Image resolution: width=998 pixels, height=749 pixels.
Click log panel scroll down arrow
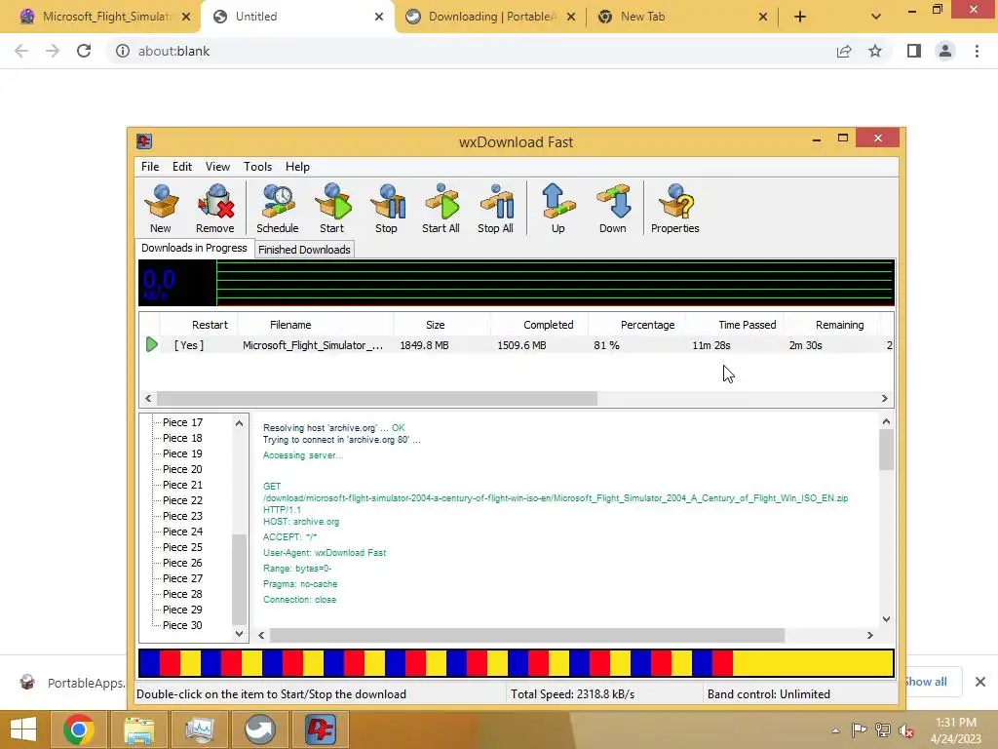click(x=886, y=619)
